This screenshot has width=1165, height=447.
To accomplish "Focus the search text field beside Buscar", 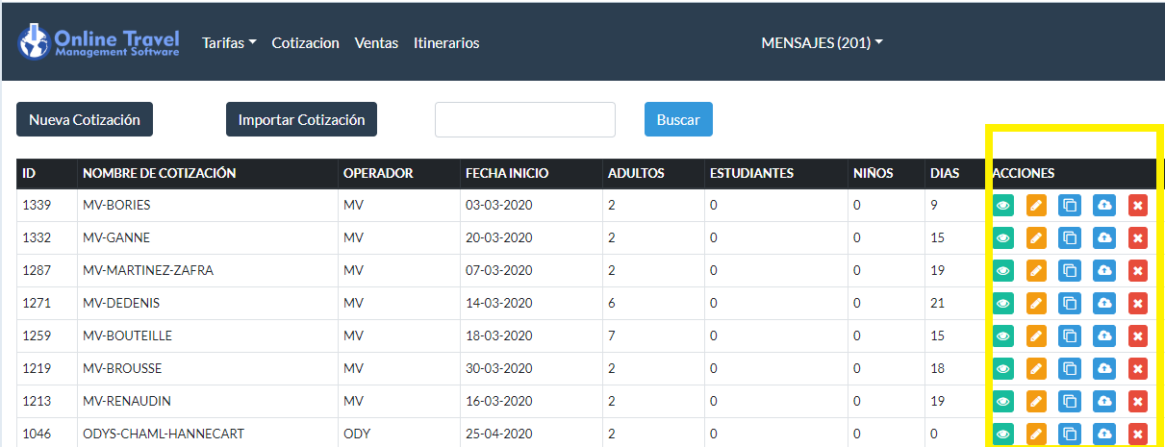I will point(524,120).
